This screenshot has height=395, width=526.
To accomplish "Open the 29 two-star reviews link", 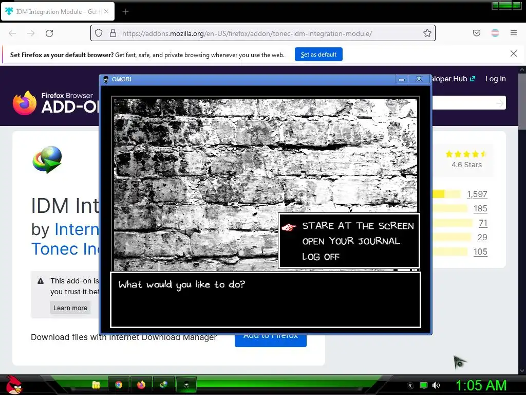I will pyautogui.click(x=482, y=238).
